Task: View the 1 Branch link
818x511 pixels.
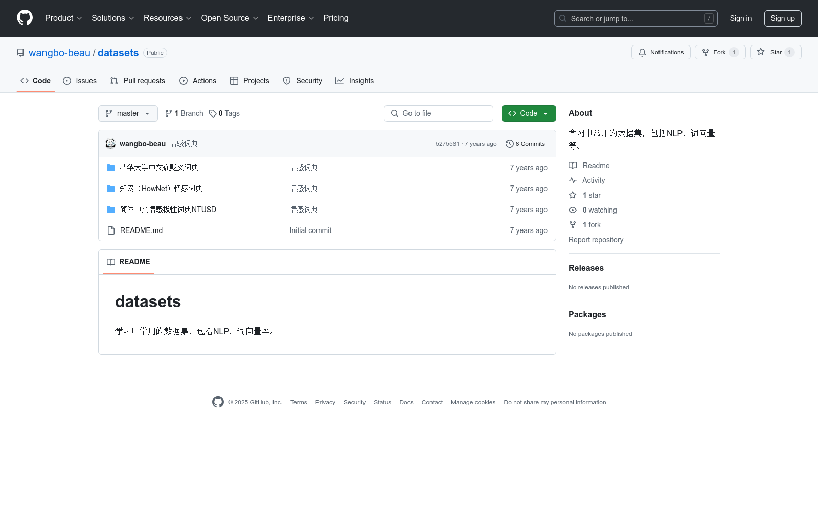Action: point(184,113)
